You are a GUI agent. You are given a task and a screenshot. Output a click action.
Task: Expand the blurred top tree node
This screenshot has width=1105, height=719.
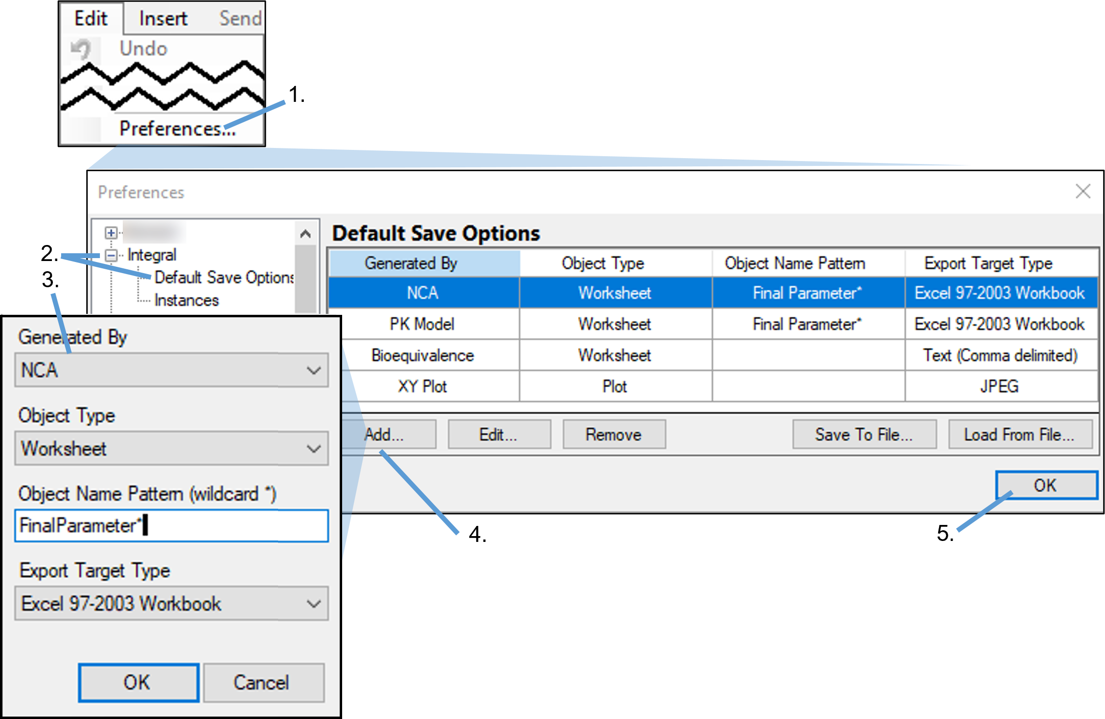tap(111, 232)
